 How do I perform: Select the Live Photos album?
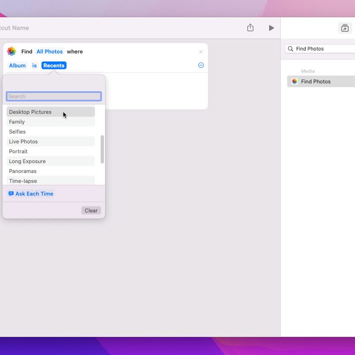pyautogui.click(x=50, y=142)
